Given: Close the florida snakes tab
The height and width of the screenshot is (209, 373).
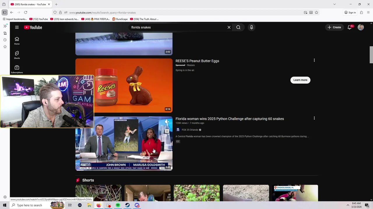Looking at the screenshot, I should pos(49,4).
